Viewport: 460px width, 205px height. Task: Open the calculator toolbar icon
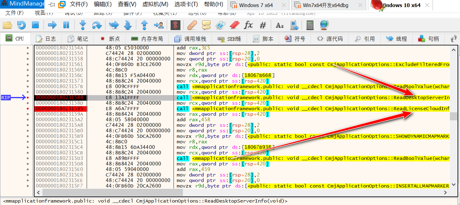click(x=310, y=25)
